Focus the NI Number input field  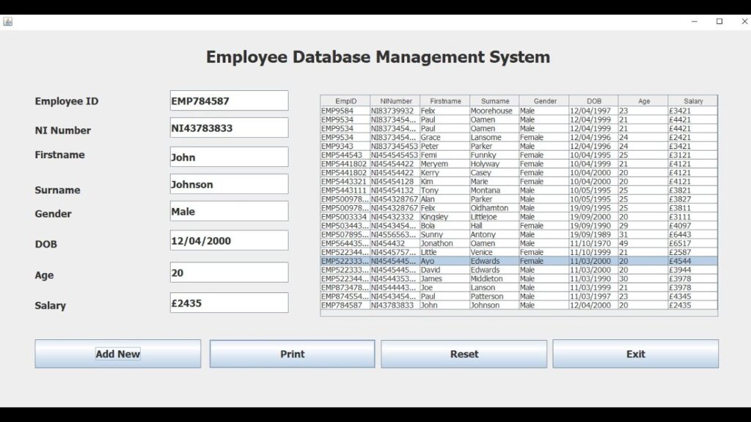click(230, 127)
